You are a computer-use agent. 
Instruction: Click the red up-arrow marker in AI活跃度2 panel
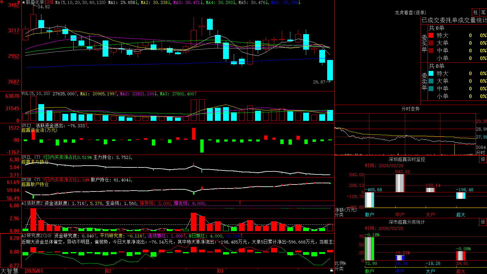click(240, 203)
